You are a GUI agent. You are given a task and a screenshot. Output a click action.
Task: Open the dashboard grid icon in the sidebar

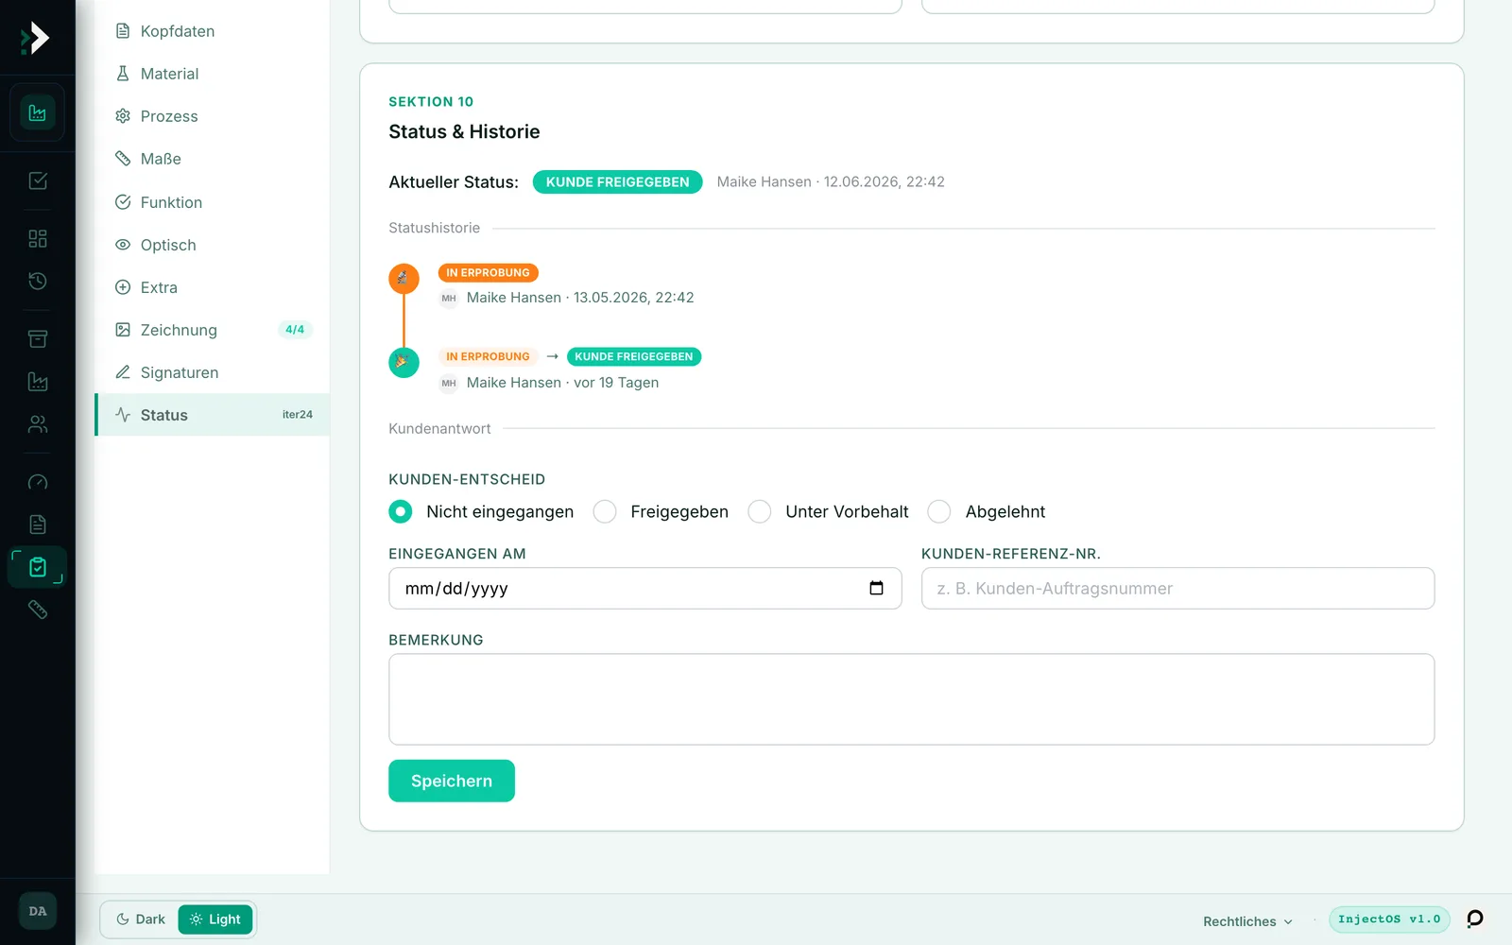[x=38, y=238]
